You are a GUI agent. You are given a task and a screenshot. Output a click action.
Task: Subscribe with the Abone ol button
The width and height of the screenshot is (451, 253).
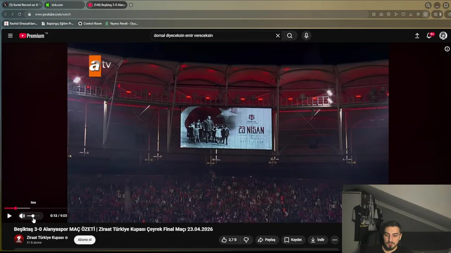pos(85,240)
